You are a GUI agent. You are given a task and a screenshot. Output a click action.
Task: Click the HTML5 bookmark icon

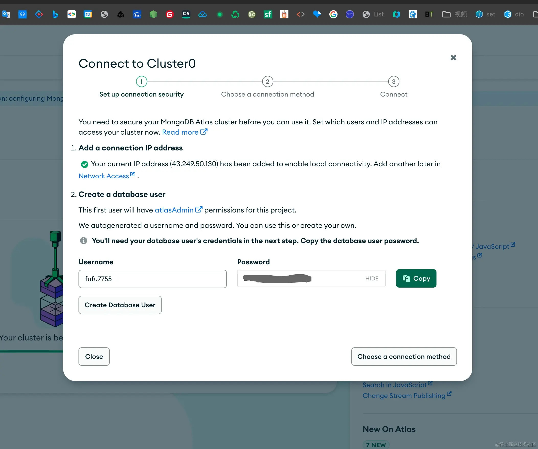[x=284, y=14]
